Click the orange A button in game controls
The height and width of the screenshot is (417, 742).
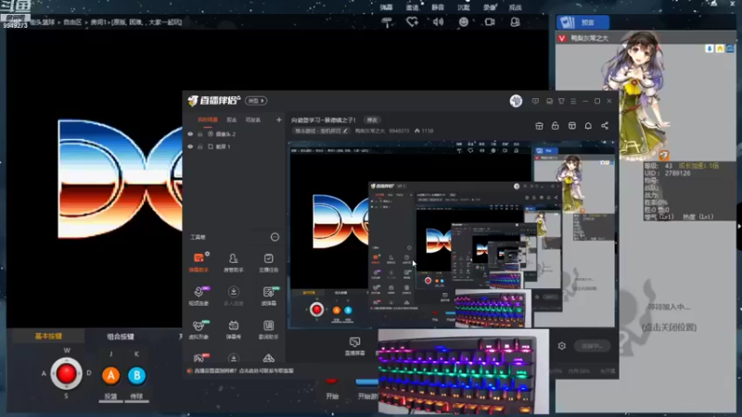(x=110, y=375)
